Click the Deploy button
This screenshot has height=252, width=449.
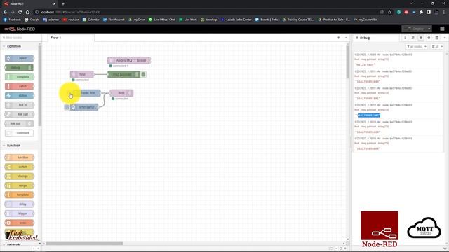coord(414,29)
